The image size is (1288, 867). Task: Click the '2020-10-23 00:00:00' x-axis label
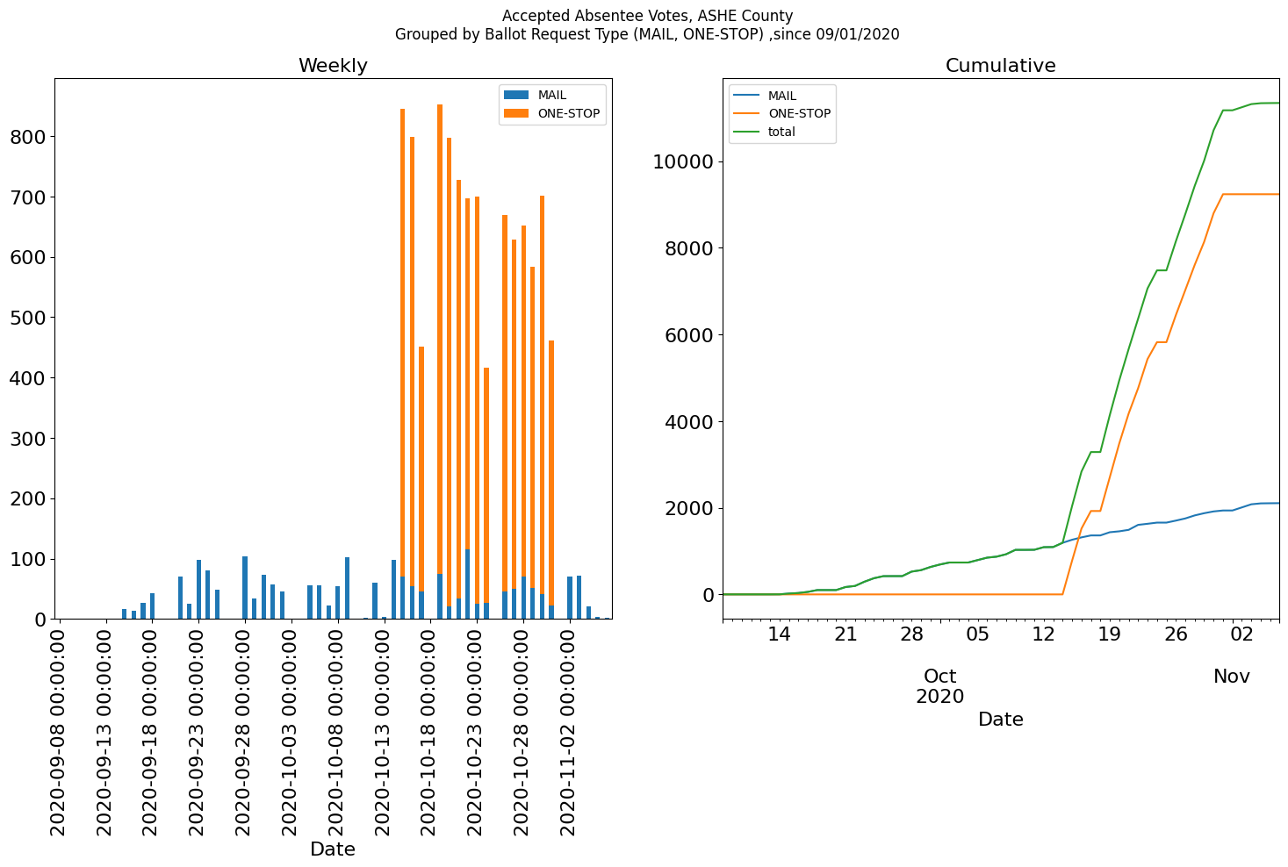click(477, 731)
